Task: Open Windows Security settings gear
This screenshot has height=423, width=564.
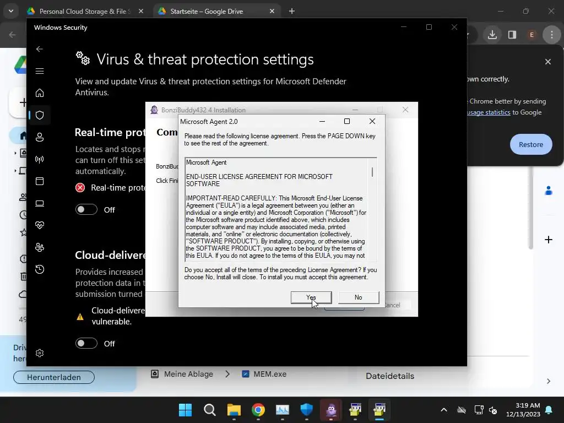Action: pos(40,353)
